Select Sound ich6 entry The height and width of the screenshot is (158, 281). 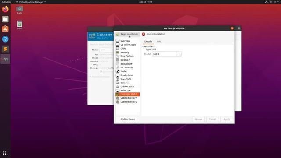click(128, 79)
